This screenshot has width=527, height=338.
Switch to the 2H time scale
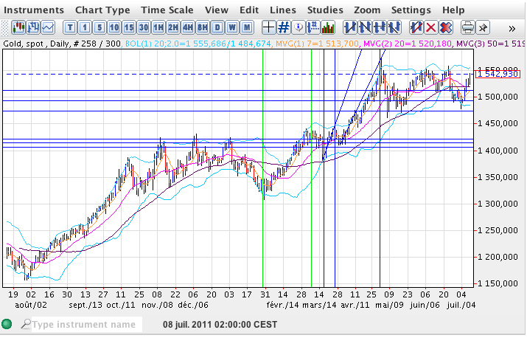coord(173,27)
